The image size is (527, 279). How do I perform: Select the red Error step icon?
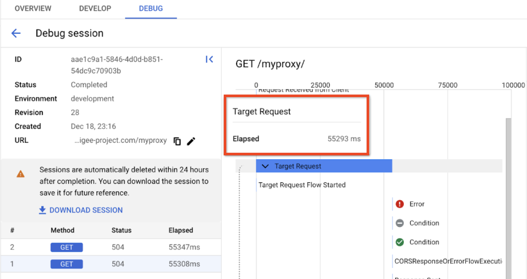400,204
